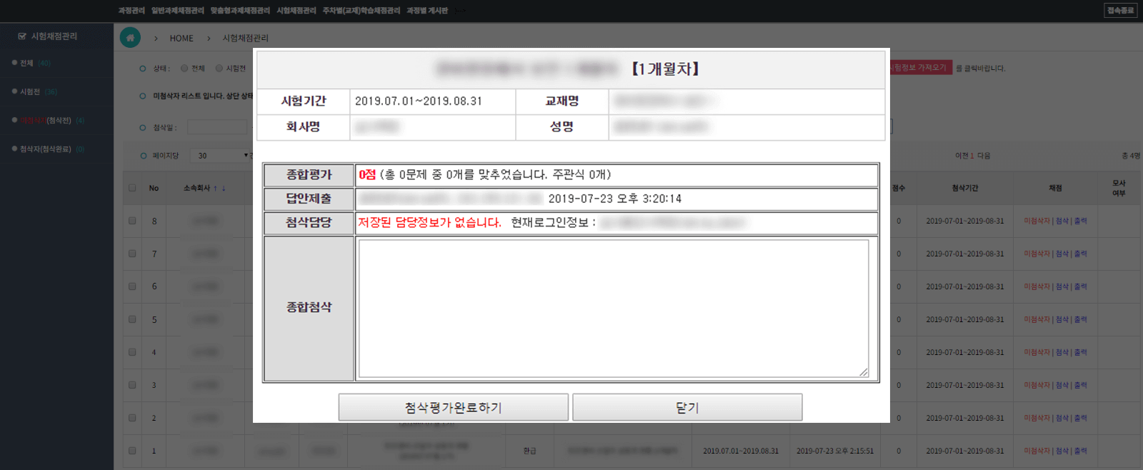This screenshot has width=1143, height=470.
Task: Click the 총 4명 total count text
Action: [1130, 156]
